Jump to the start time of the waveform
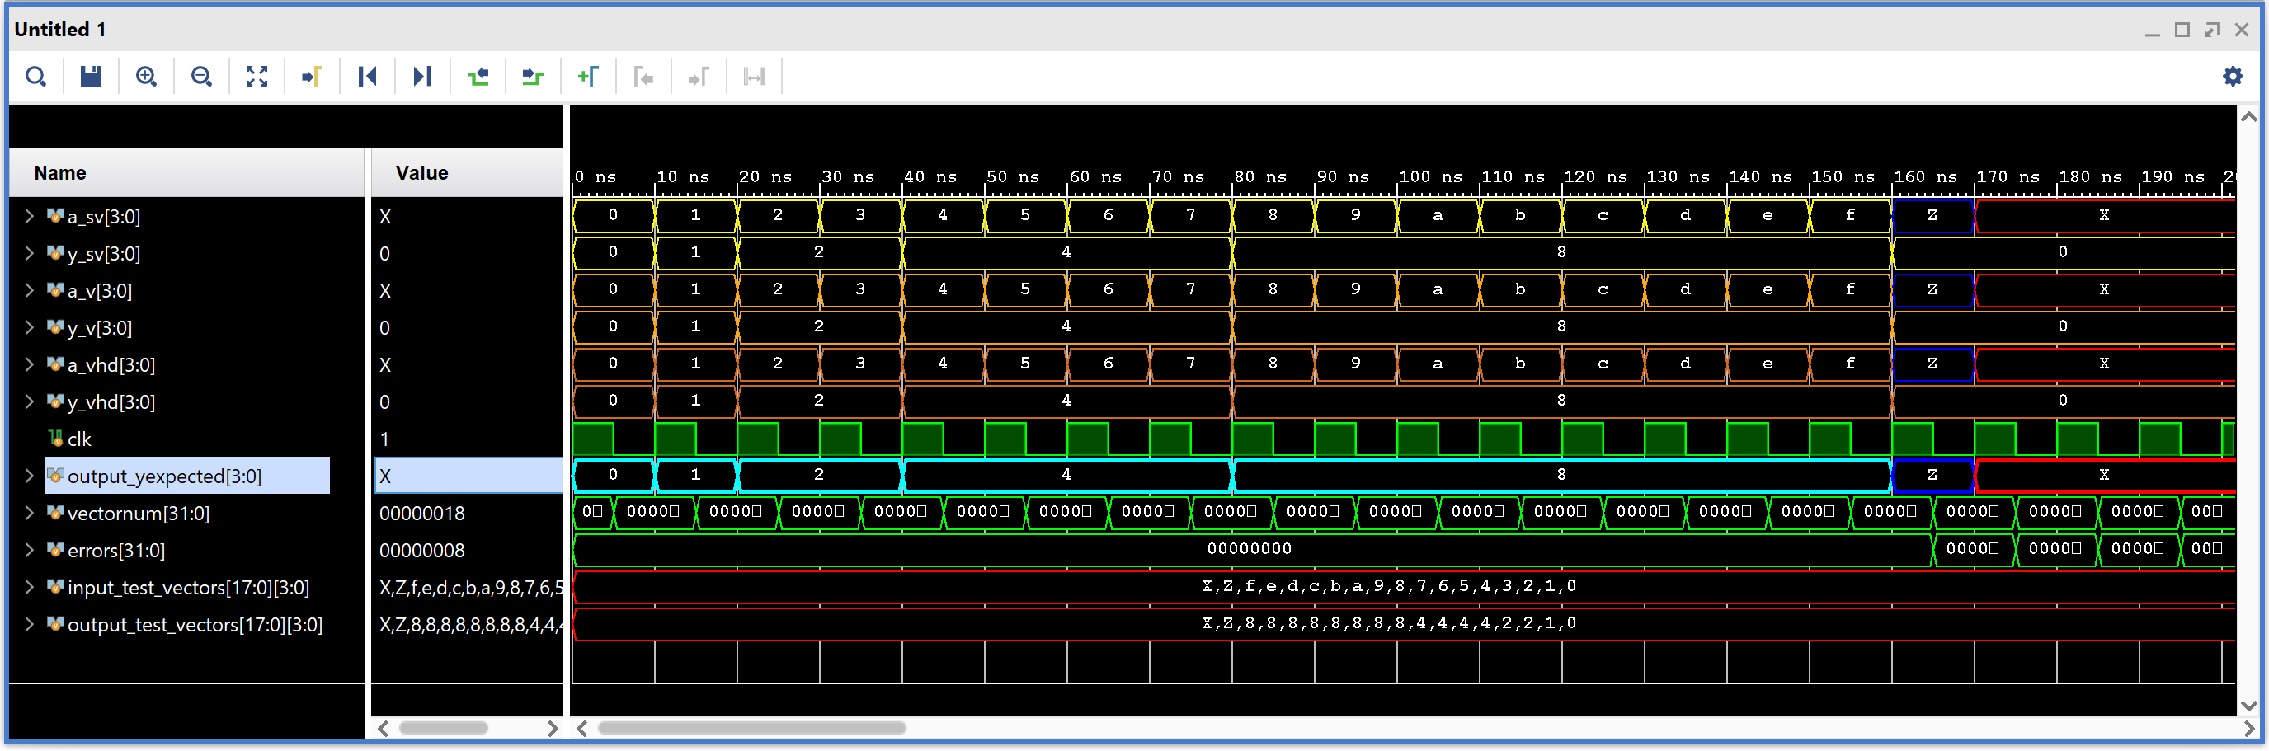This screenshot has width=2269, height=751. 367,77
